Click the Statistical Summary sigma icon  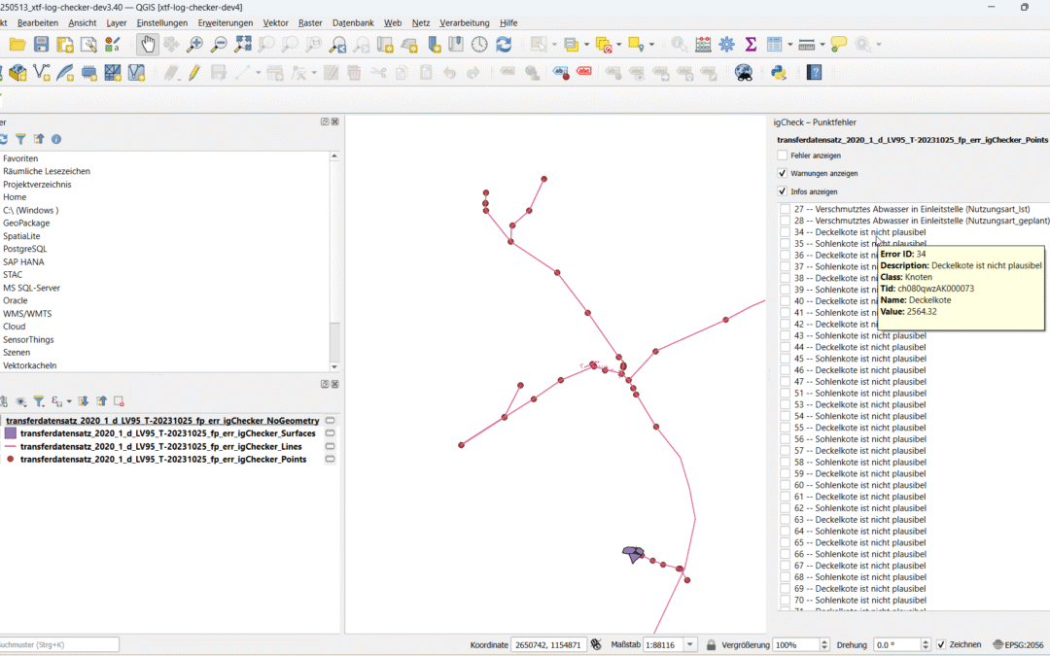click(751, 45)
